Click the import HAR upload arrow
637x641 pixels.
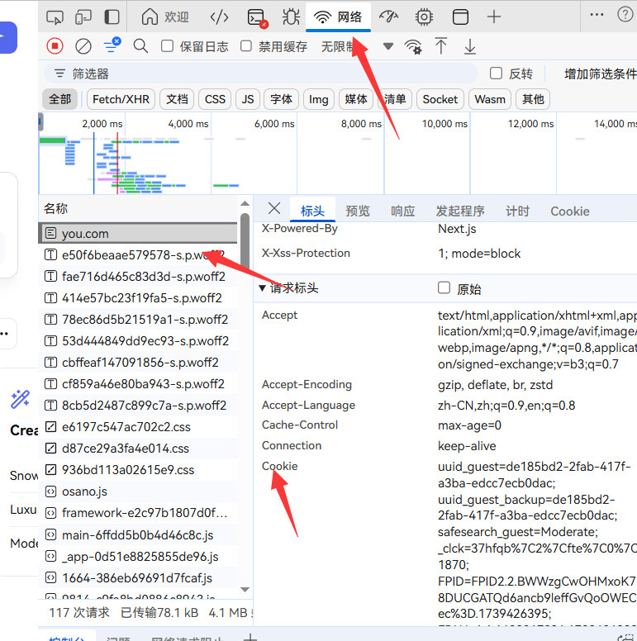[x=441, y=46]
